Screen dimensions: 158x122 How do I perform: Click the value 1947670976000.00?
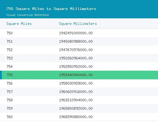76,50
